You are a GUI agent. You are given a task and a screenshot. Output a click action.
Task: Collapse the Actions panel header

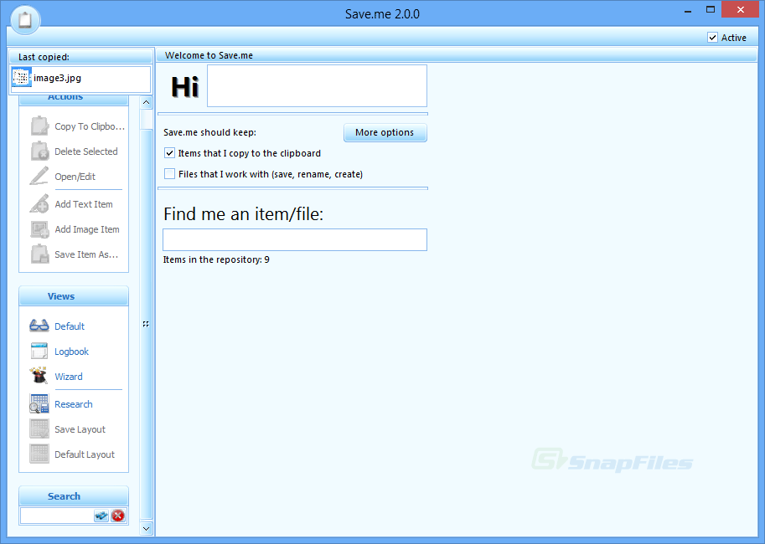coord(74,99)
